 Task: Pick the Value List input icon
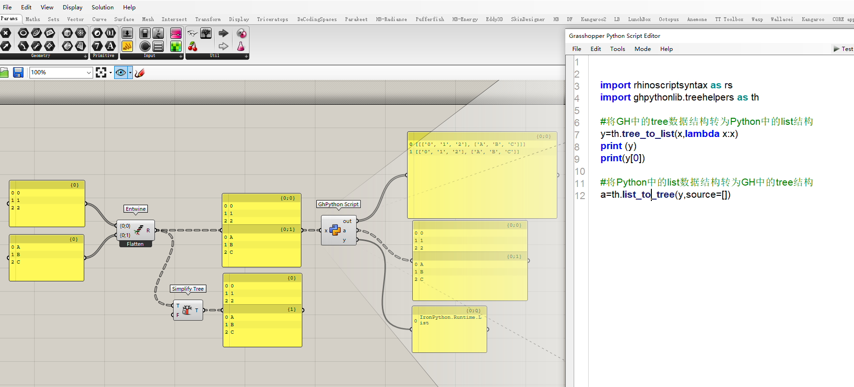[158, 46]
